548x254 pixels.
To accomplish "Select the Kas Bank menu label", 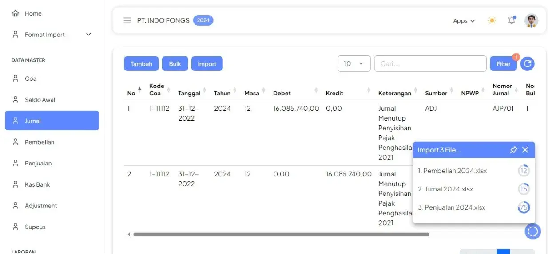I will [x=37, y=184].
